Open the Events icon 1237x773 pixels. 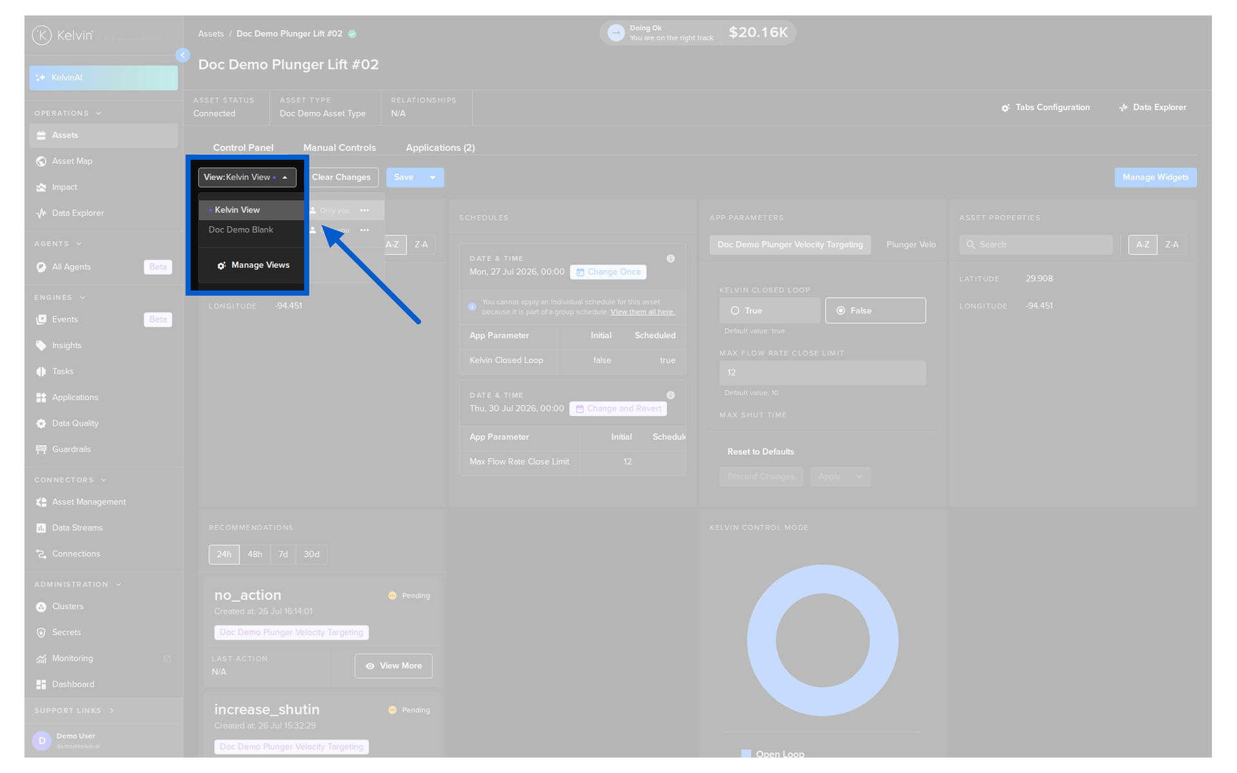[41, 320]
